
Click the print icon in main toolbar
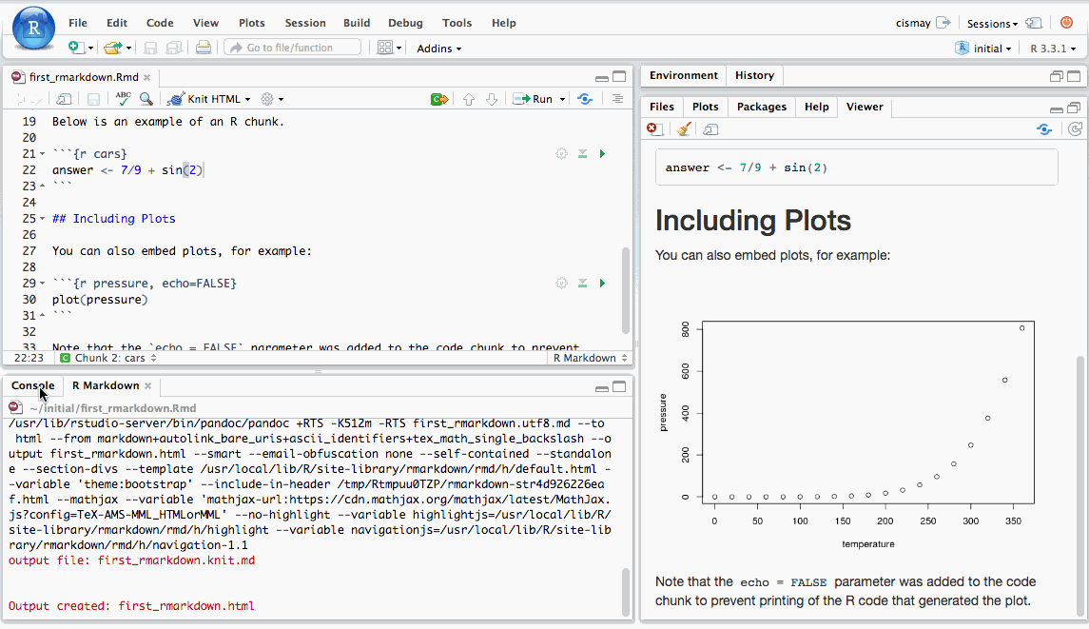[x=203, y=48]
